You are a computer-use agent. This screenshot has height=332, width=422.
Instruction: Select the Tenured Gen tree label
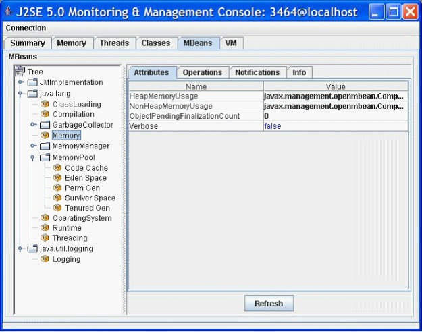tap(88, 208)
